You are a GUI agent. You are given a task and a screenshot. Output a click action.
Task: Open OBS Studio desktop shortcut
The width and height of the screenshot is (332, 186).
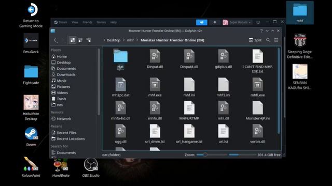click(91, 167)
